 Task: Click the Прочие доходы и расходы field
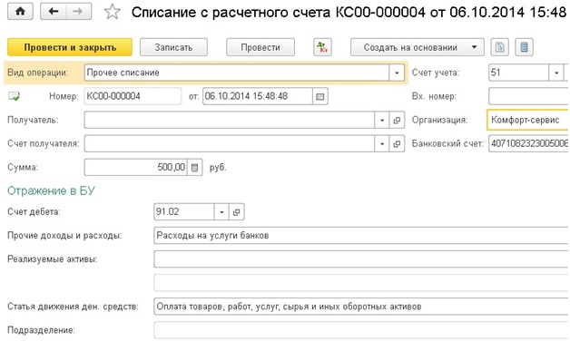(x=361, y=236)
